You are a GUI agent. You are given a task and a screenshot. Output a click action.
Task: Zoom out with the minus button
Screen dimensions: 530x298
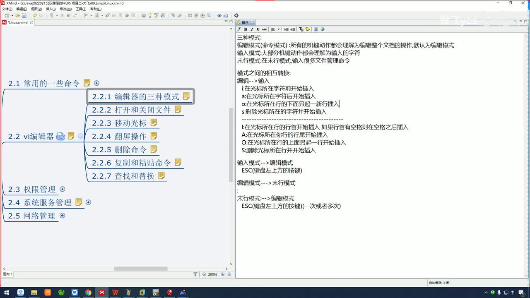click(204, 274)
